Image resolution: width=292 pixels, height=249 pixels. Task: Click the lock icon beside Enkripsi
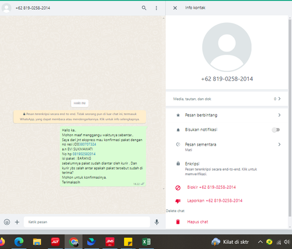pos(178,164)
